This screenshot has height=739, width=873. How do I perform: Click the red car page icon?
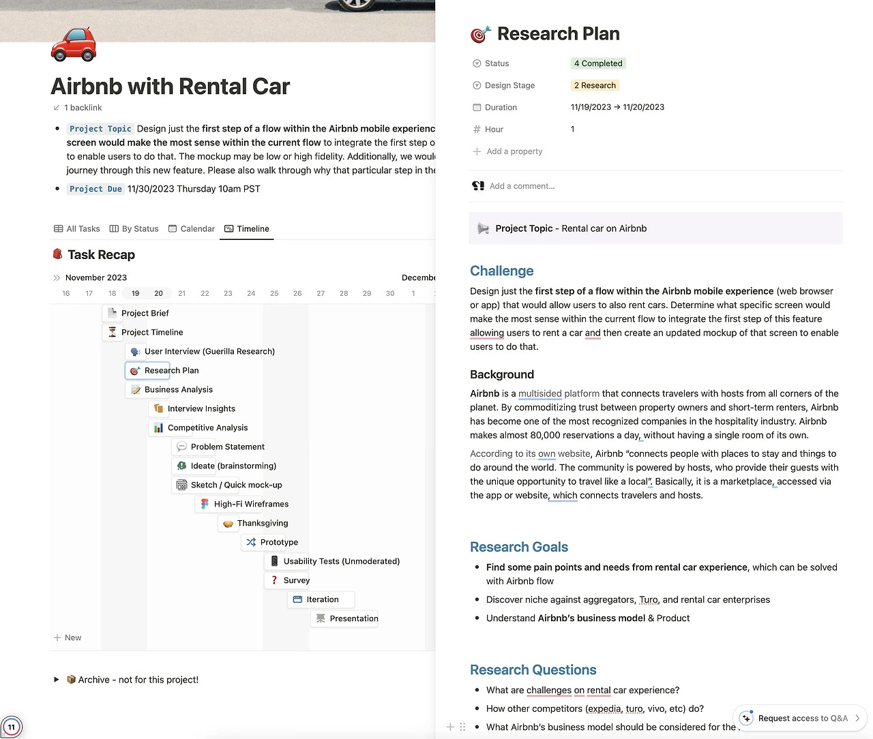point(74,44)
